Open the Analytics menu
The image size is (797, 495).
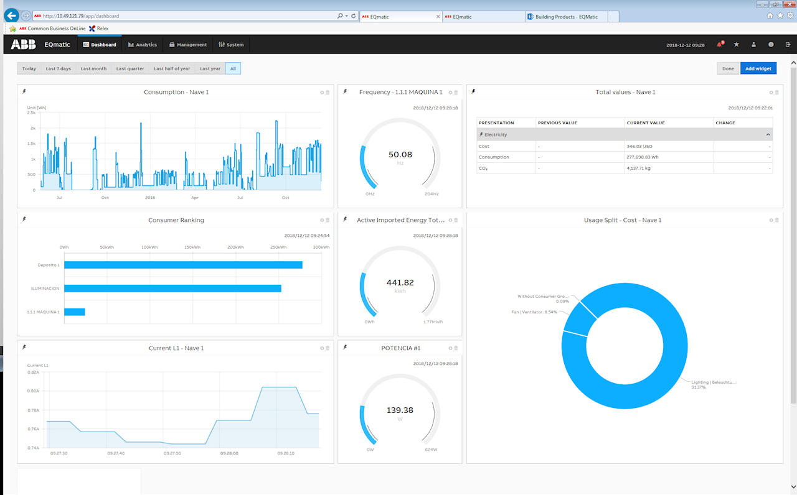pos(143,44)
